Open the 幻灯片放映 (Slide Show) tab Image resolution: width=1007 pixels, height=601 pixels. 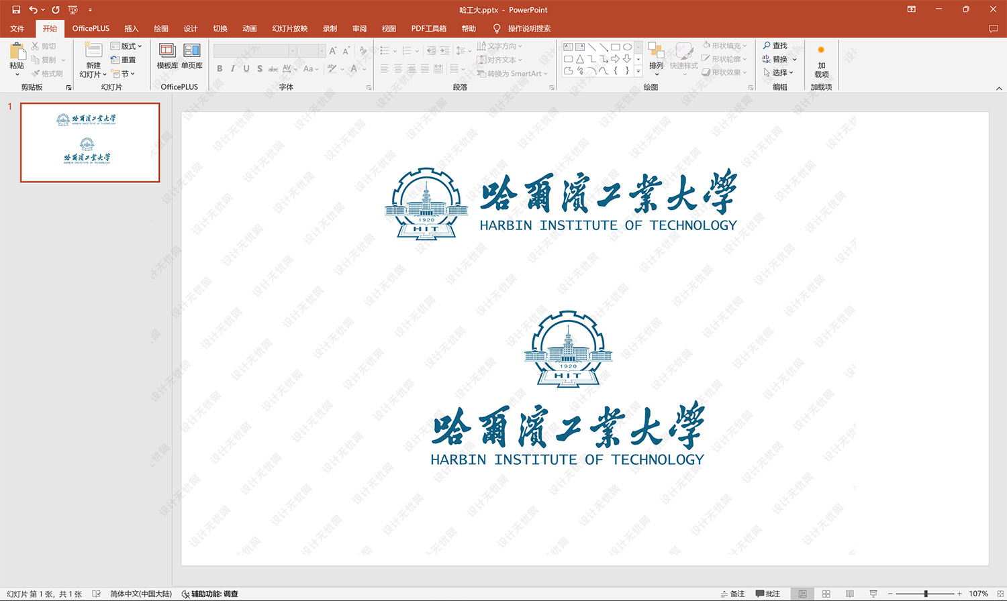[x=290, y=29]
